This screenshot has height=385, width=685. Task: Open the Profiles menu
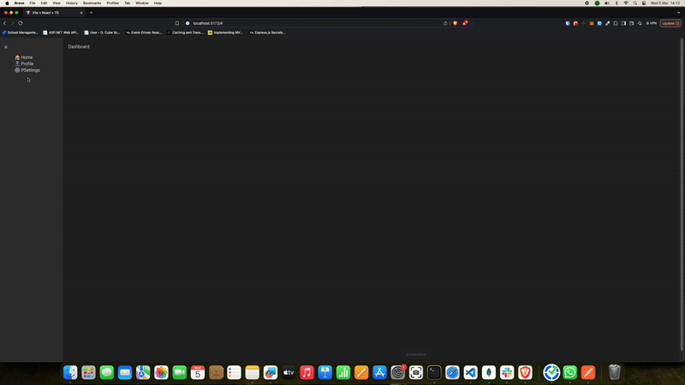click(x=113, y=3)
